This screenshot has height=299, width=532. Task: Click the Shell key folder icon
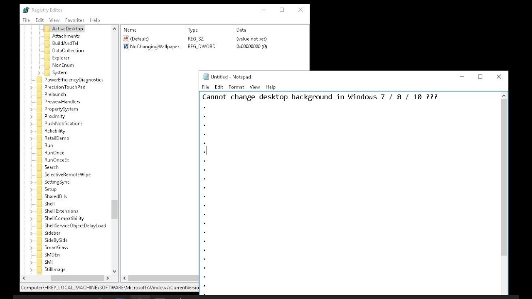pyautogui.click(x=39, y=204)
